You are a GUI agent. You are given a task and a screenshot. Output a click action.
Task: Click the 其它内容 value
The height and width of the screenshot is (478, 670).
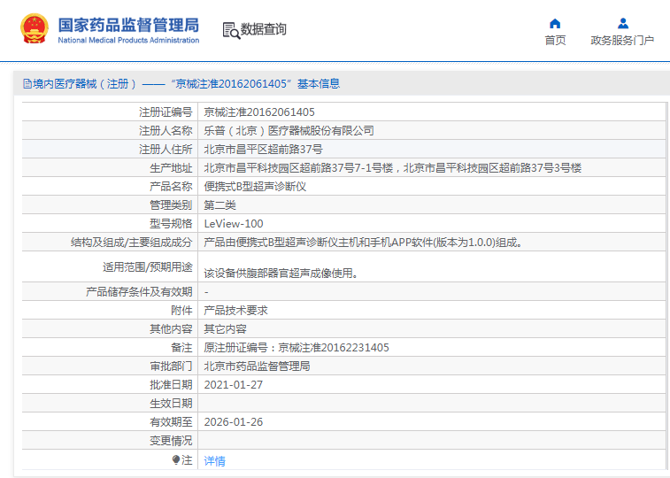[x=225, y=329]
